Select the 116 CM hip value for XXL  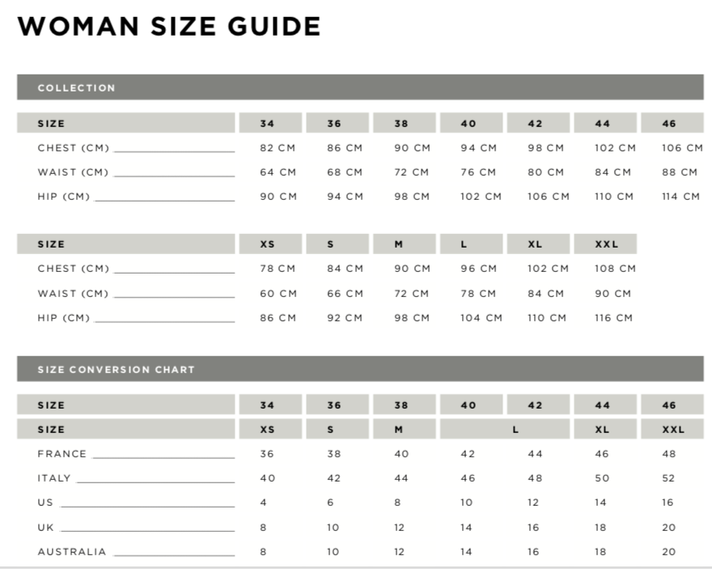point(613,318)
